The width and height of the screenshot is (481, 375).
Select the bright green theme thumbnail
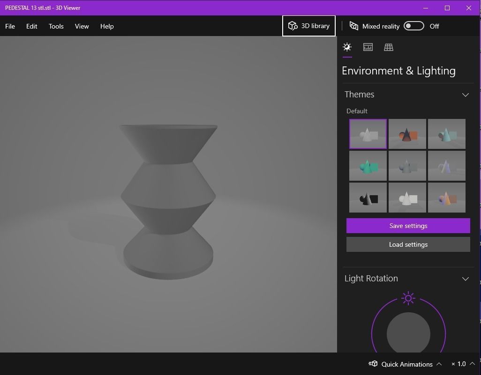click(368, 166)
